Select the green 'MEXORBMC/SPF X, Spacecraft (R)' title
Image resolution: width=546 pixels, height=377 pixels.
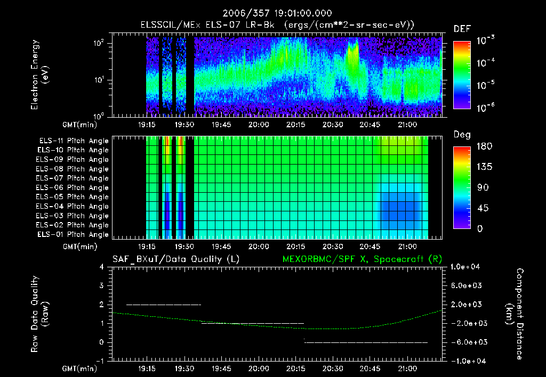coord(362,259)
